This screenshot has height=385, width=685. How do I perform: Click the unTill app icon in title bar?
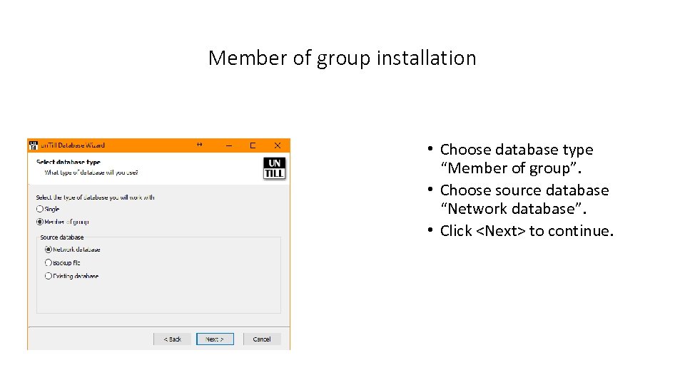(33, 145)
